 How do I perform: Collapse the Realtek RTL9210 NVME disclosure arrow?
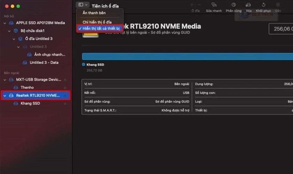5,95
